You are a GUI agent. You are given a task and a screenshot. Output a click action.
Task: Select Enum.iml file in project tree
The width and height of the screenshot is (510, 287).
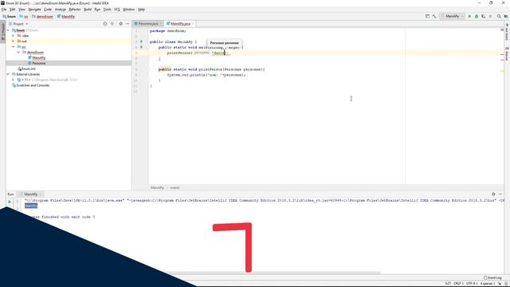[x=27, y=69]
